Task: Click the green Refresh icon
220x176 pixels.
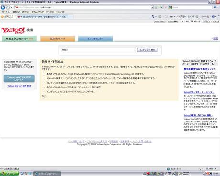Action: (x=161, y=7)
